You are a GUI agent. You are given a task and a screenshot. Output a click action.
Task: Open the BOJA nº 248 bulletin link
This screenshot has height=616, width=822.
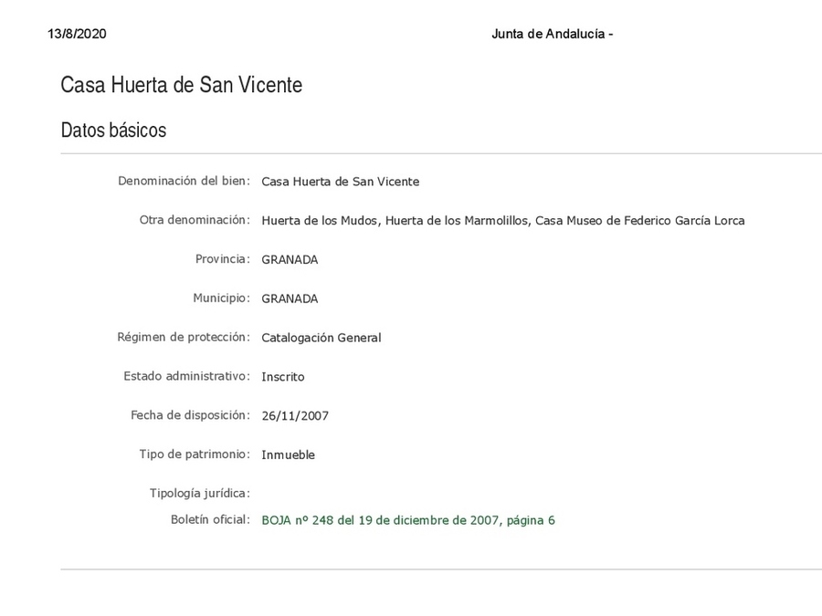[x=407, y=520]
